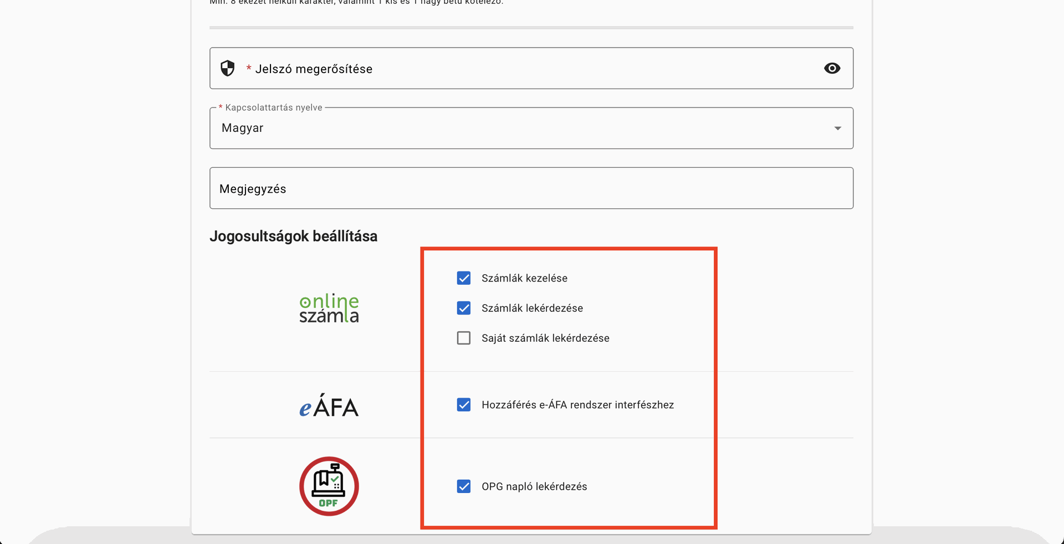Screen dimensions: 1064x544
Task: Click the OPG napló lekérdezés label
Action: [x=534, y=486]
